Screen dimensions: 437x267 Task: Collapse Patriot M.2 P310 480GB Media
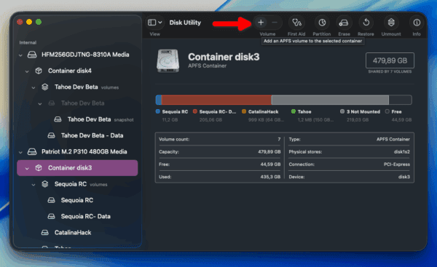click(20, 152)
